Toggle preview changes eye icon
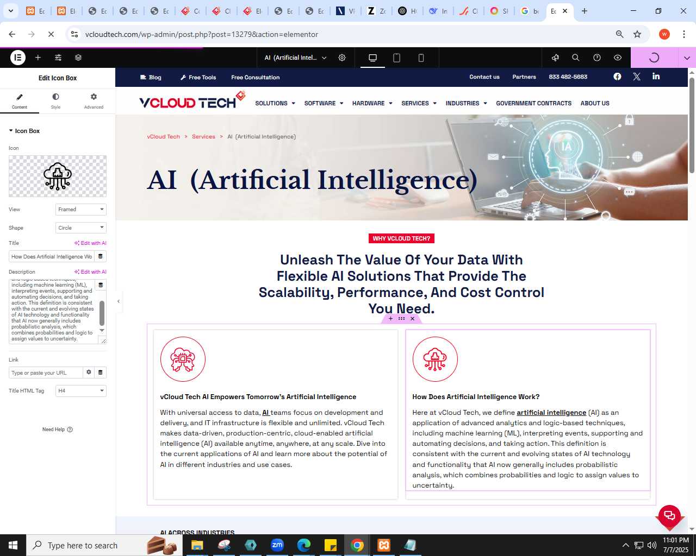The image size is (696, 556). [x=618, y=58]
